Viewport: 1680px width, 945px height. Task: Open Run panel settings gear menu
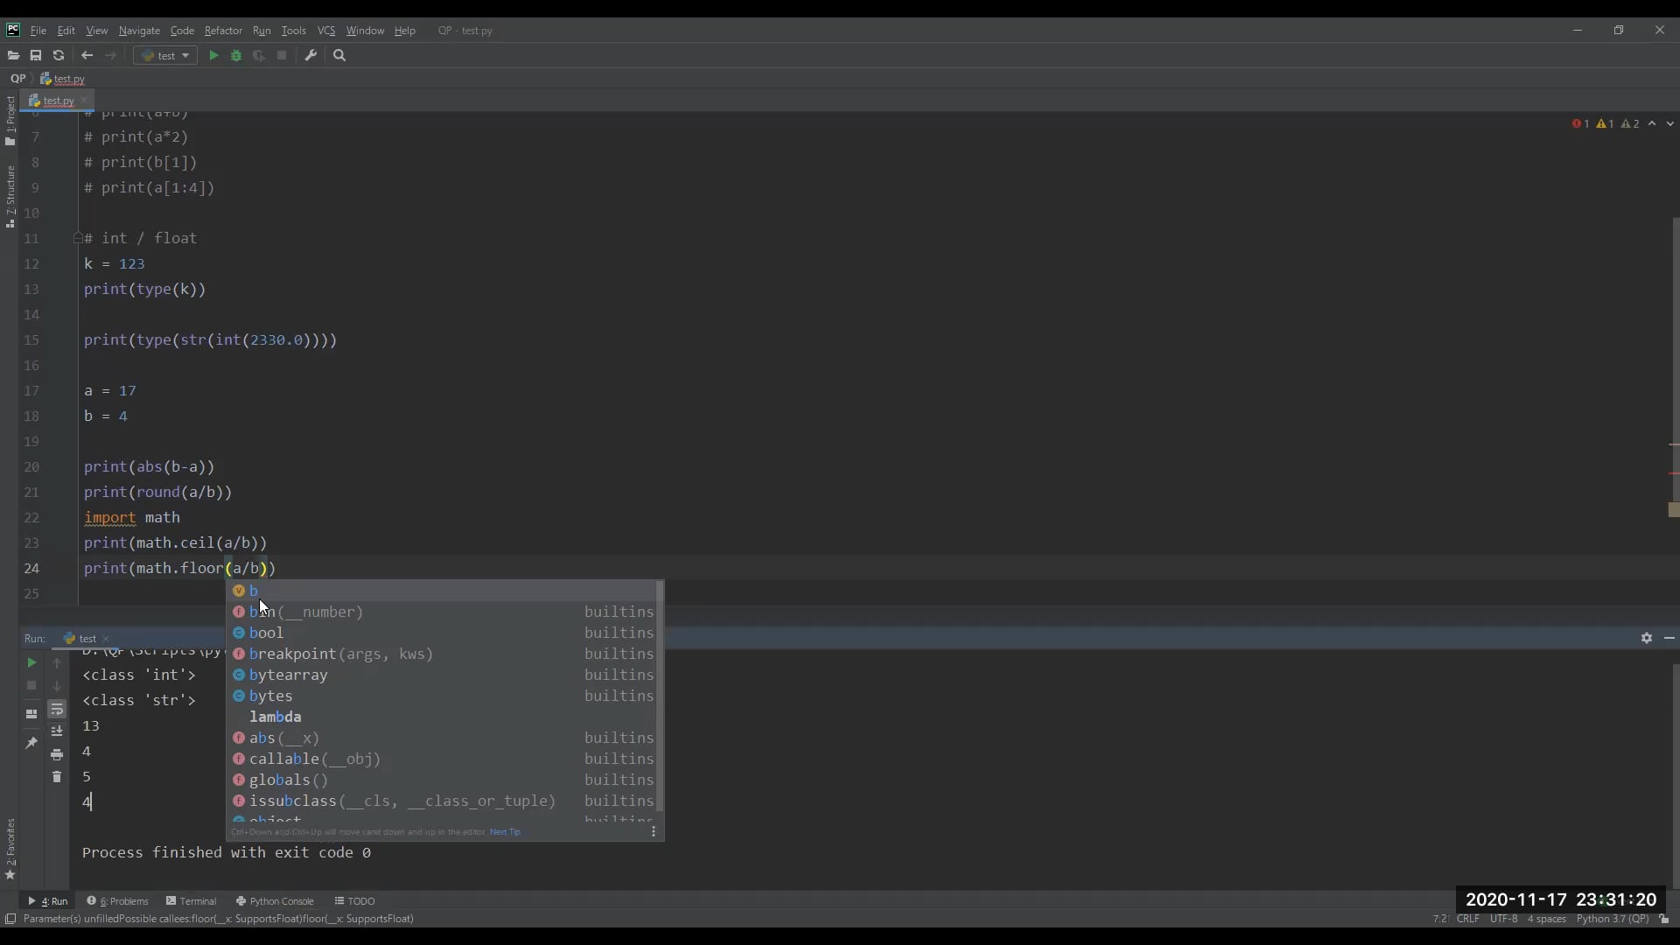pos(1646,638)
